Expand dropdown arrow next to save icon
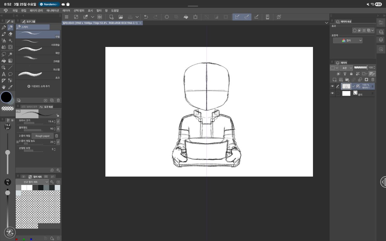The height and width of the screenshot is (241, 386). coord(137,17)
